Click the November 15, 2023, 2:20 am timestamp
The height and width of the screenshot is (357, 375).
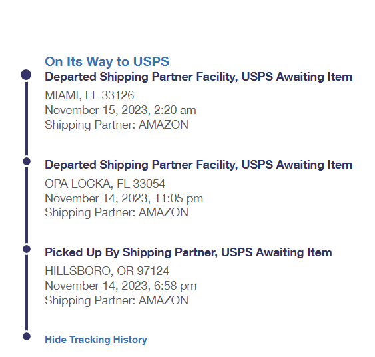[121, 111]
